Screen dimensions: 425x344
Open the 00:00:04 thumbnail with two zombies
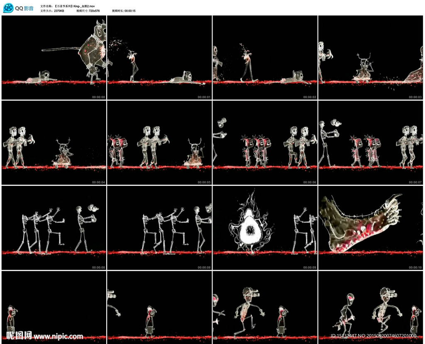coord(54,143)
